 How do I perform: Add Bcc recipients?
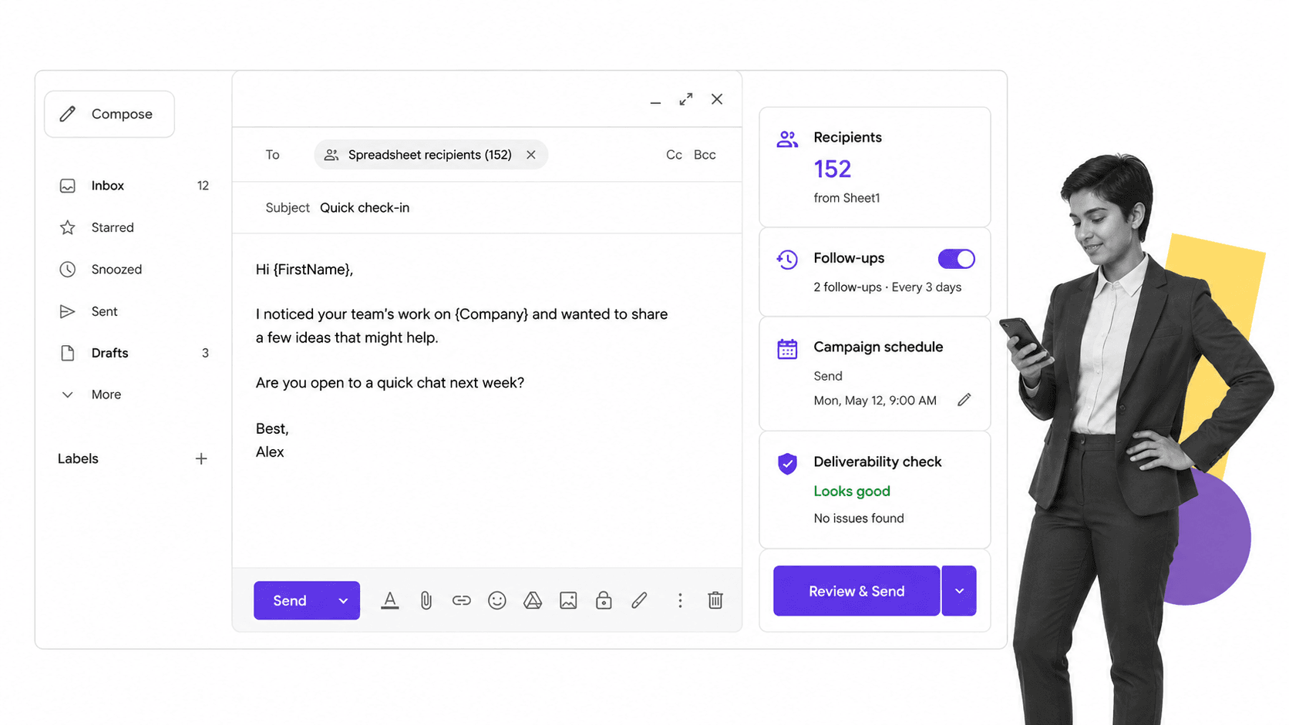pyautogui.click(x=705, y=155)
